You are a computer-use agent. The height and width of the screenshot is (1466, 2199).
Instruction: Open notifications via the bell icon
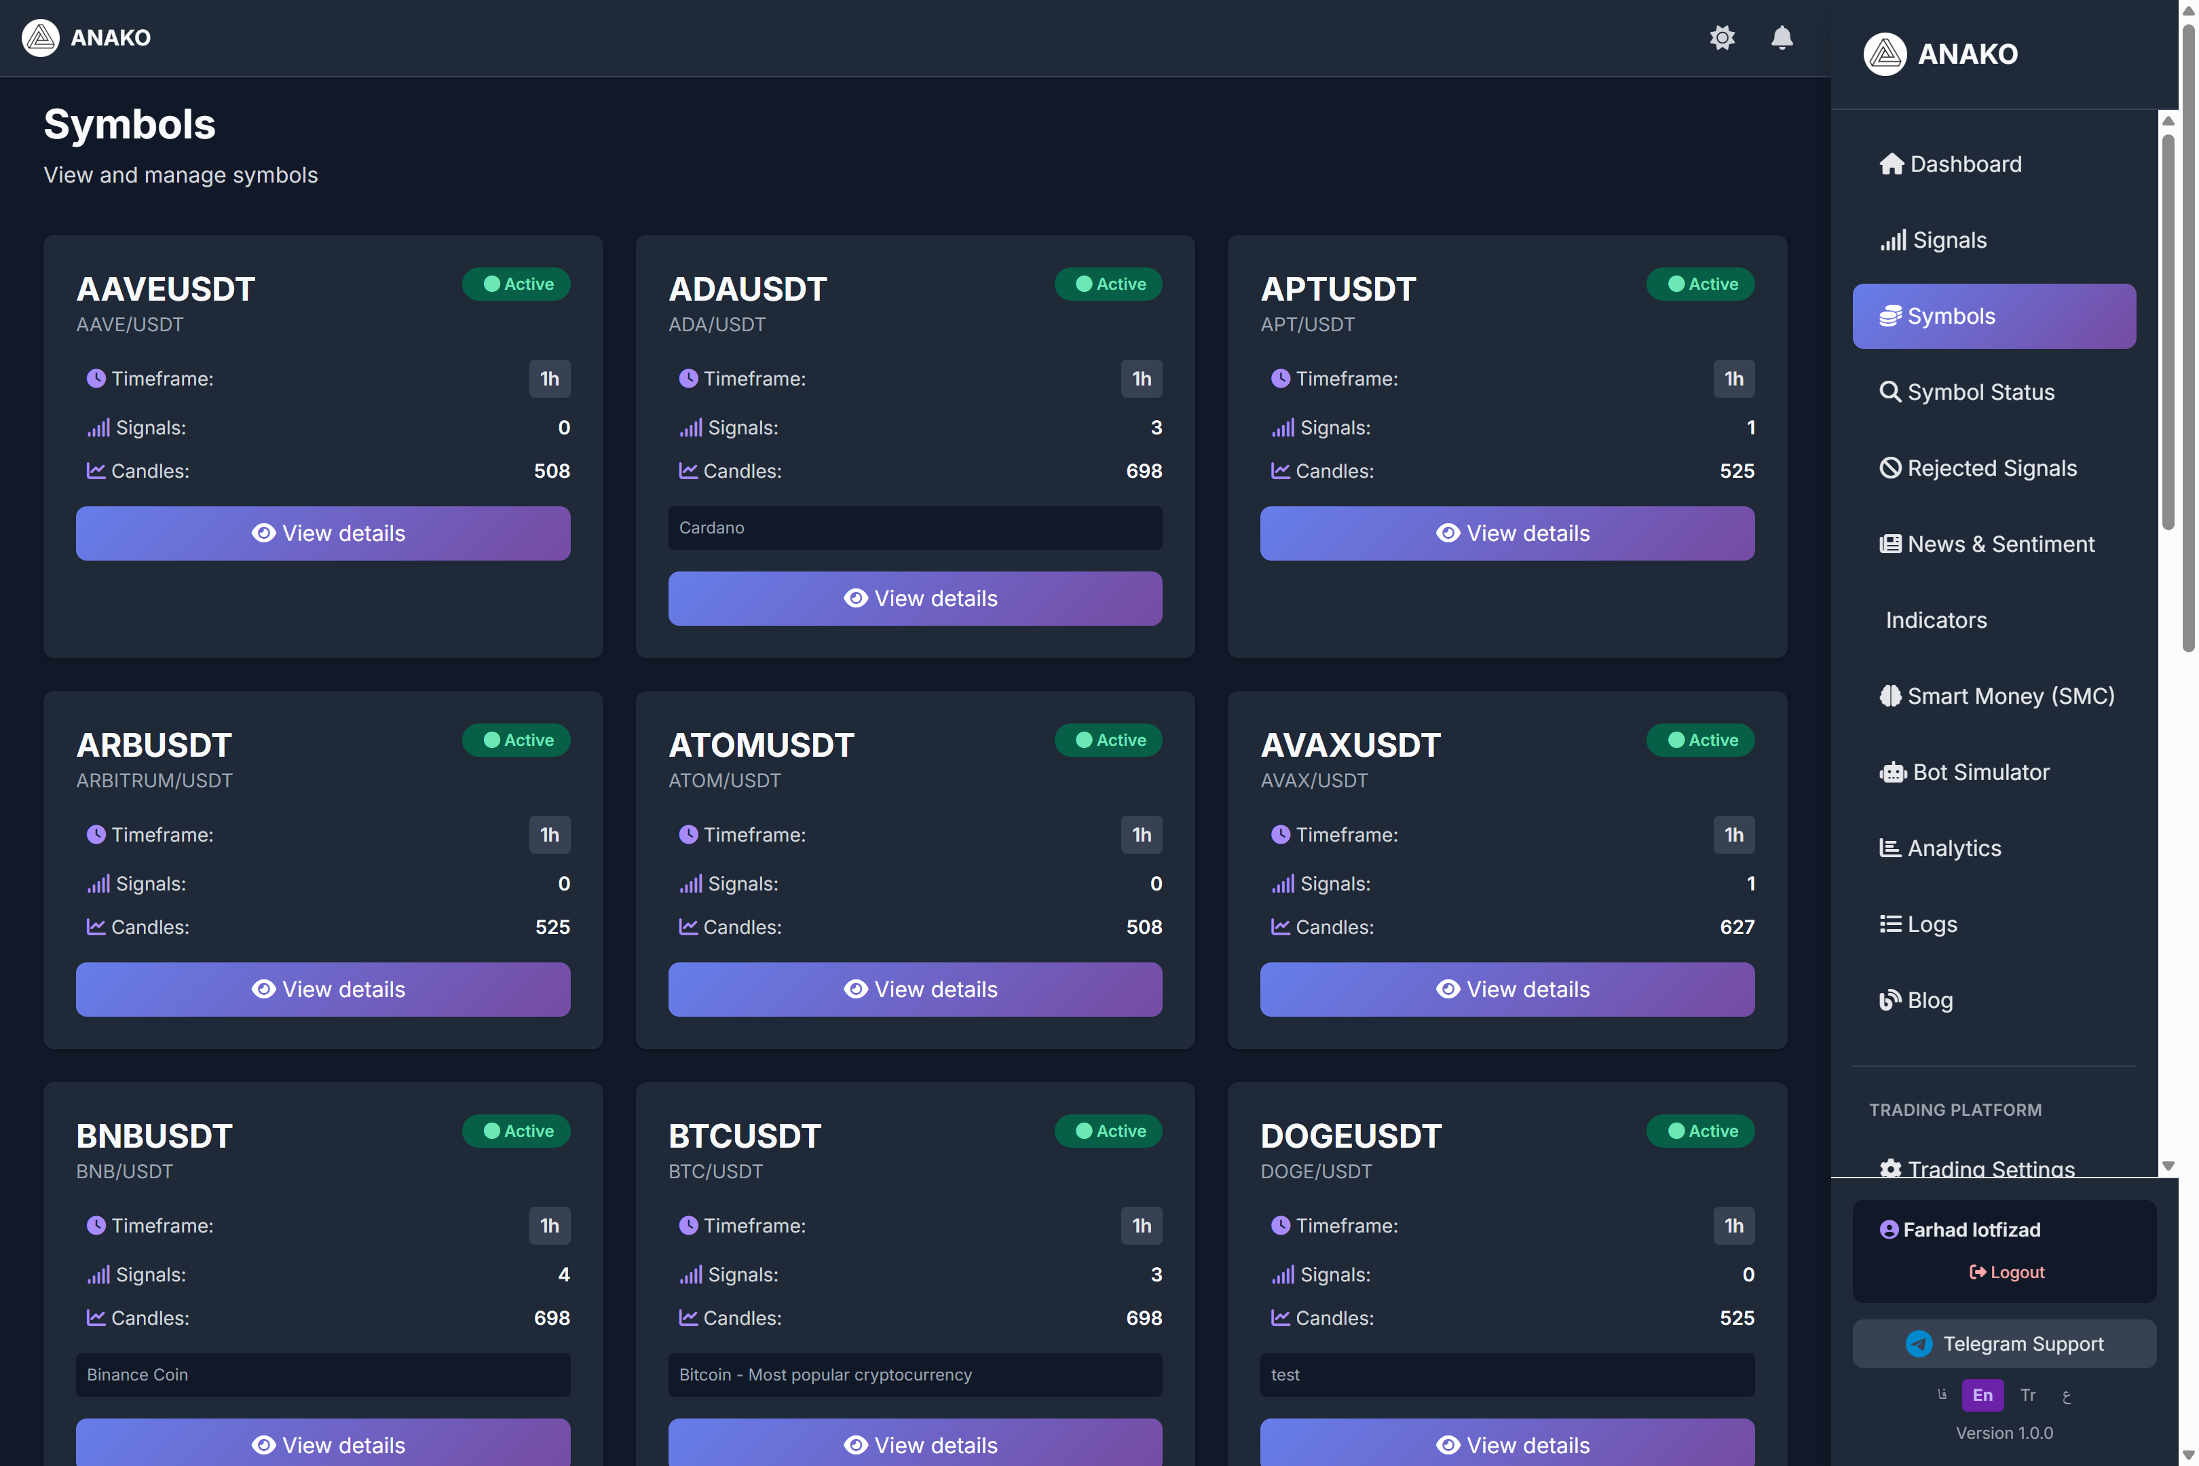(x=1781, y=38)
